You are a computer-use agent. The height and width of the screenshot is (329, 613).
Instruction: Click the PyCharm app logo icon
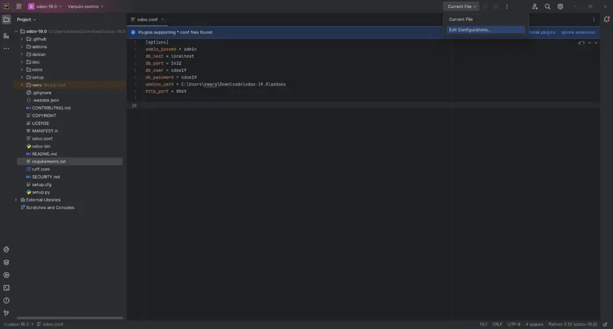pyautogui.click(x=7, y=7)
